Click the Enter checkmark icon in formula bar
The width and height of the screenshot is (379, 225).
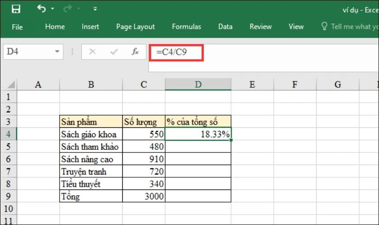tap(114, 52)
